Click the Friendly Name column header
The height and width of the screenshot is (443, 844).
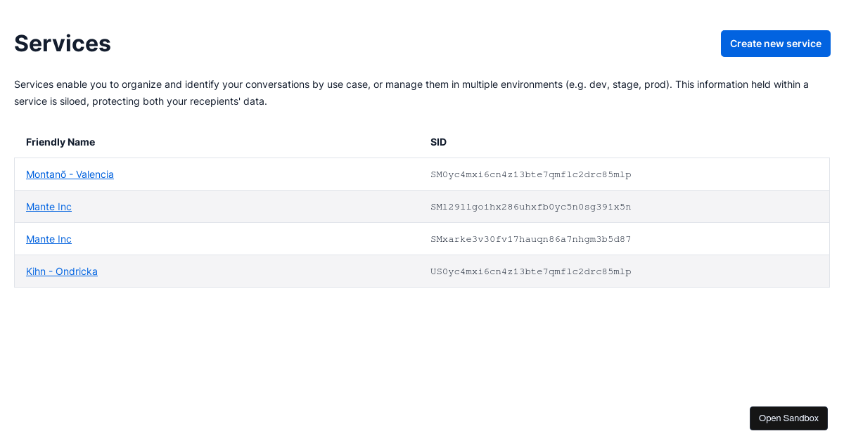[x=60, y=142]
